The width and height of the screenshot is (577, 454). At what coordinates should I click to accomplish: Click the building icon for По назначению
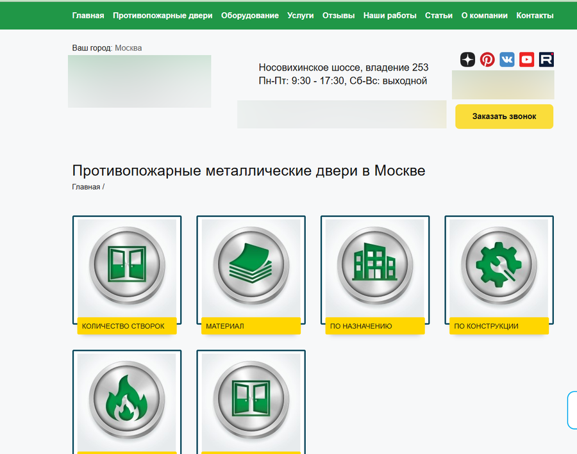tap(375, 265)
